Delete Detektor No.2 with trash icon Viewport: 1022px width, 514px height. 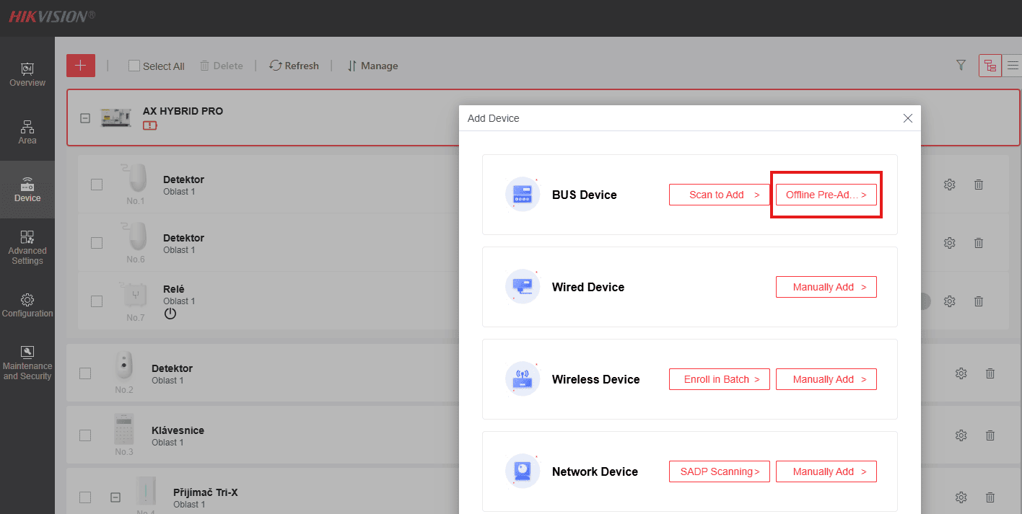pos(990,373)
